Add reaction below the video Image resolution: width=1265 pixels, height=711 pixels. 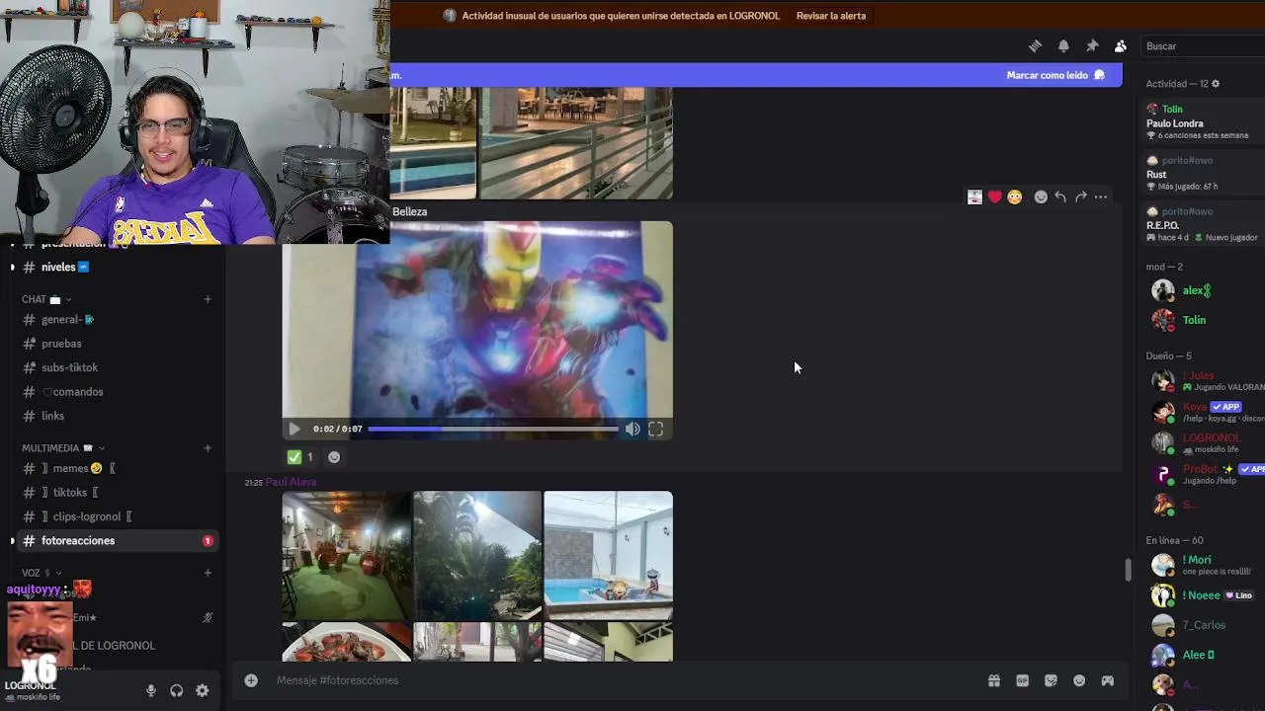point(334,457)
